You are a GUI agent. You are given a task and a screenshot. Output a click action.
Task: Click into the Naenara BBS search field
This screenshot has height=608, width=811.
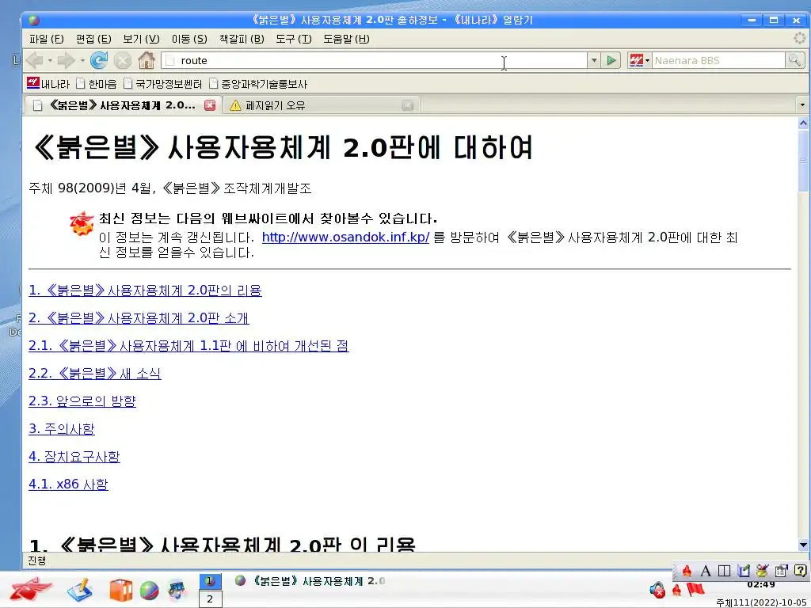tap(718, 60)
